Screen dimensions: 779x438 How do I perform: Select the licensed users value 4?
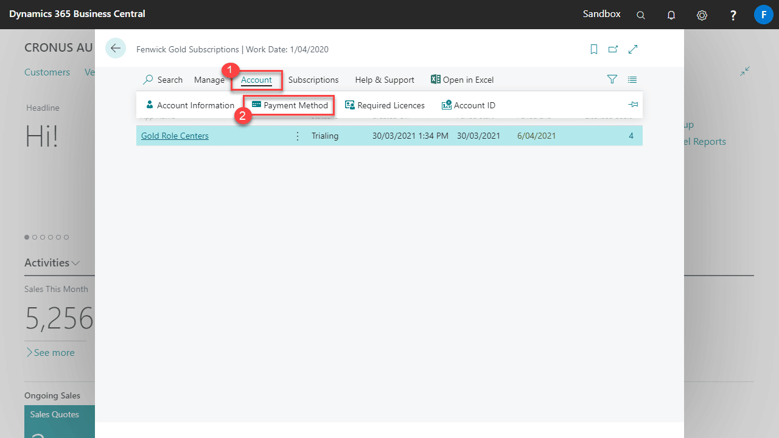(631, 136)
